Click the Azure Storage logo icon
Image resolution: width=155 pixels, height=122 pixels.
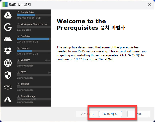coord(8,99)
